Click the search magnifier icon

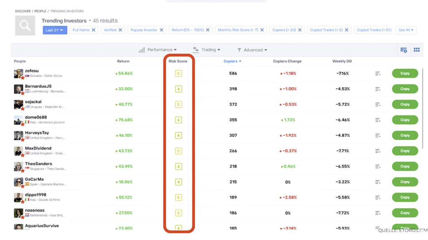pos(25,26)
